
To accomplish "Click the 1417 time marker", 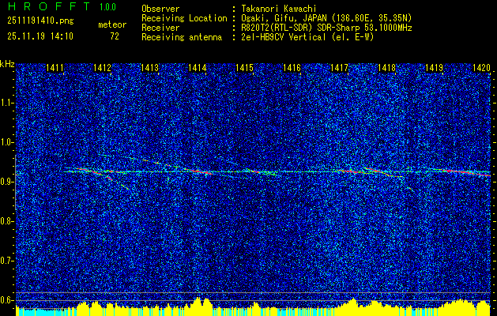I will [339, 67].
